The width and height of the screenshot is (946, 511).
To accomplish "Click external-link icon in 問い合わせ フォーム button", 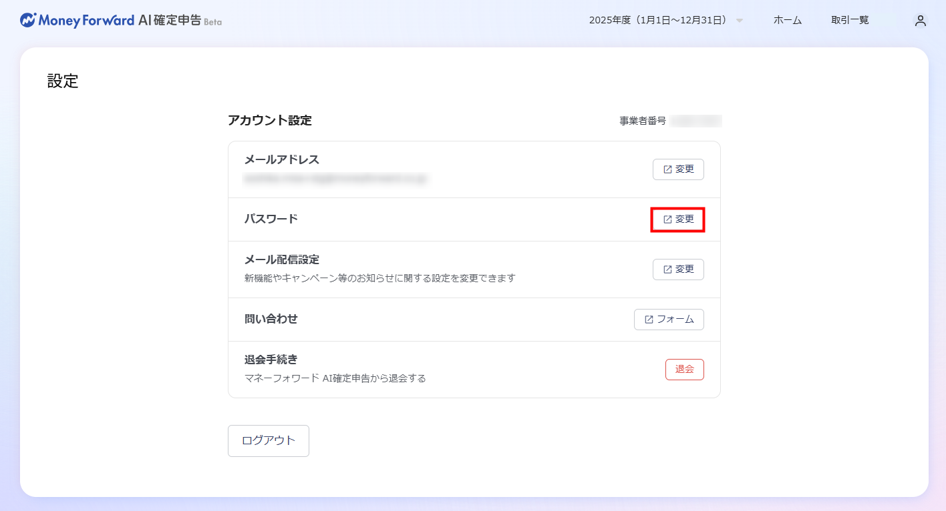I will click(x=649, y=320).
